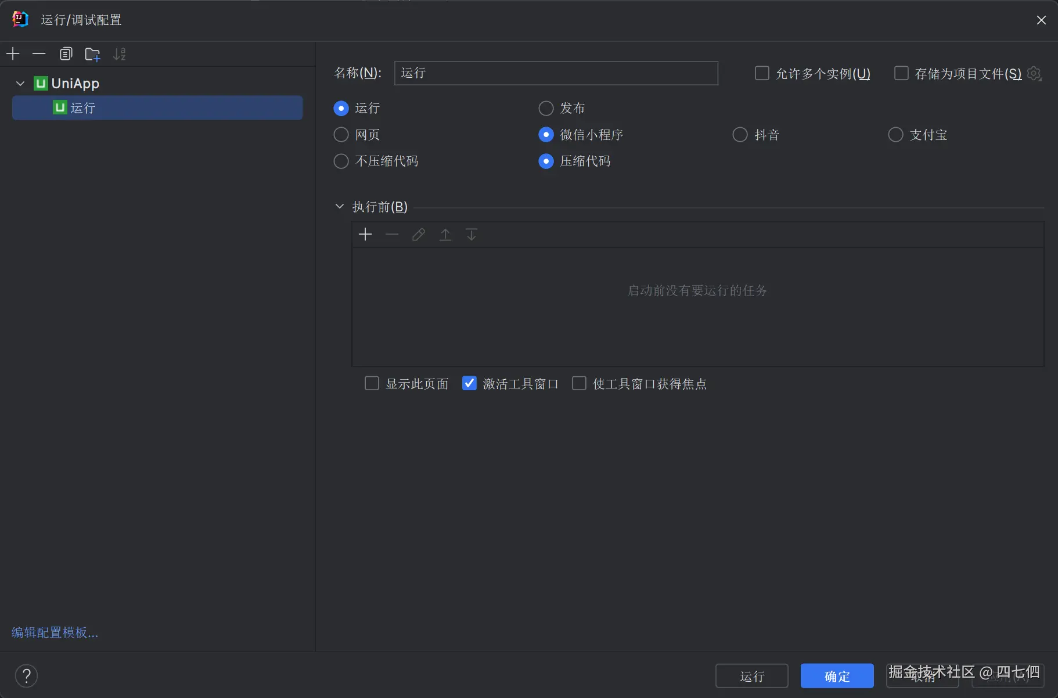Screen dimensions: 1058x698
Task: Collapse the UniApp tree node
Action: point(19,82)
